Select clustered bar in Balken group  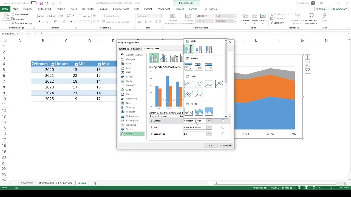pyautogui.click(x=189, y=66)
